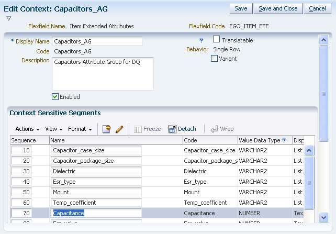Click the Freeze columns button
Screen dimensions: 336x234
[148, 129]
